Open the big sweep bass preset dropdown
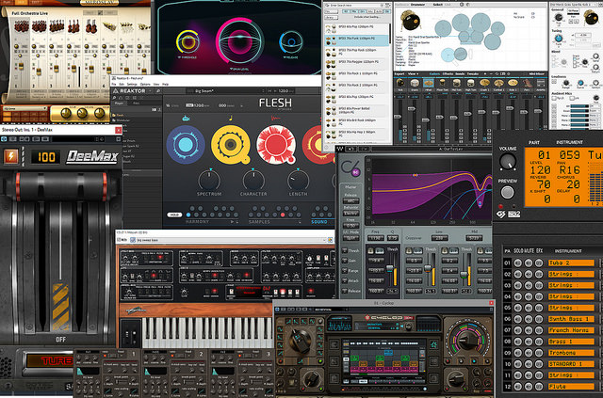The image size is (603, 398). click(x=232, y=240)
